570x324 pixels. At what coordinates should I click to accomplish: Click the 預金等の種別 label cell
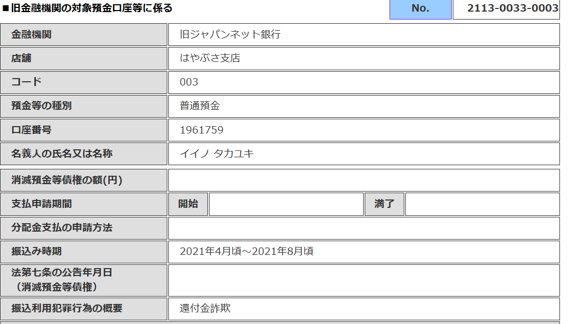pos(83,106)
